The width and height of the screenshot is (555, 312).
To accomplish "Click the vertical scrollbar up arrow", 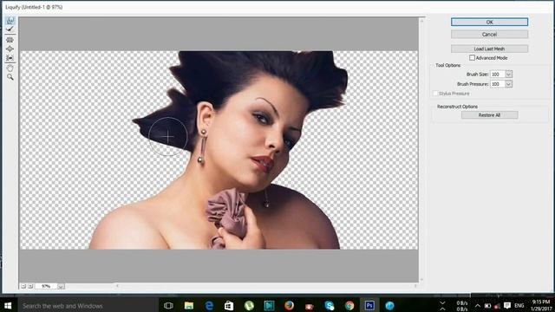I will [x=421, y=21].
